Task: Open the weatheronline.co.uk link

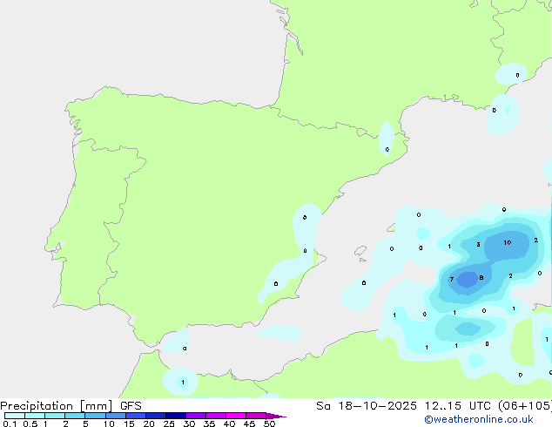Action: (x=479, y=419)
